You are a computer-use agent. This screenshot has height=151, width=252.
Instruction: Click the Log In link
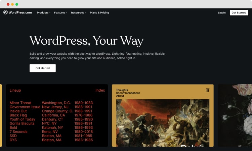[222, 12]
